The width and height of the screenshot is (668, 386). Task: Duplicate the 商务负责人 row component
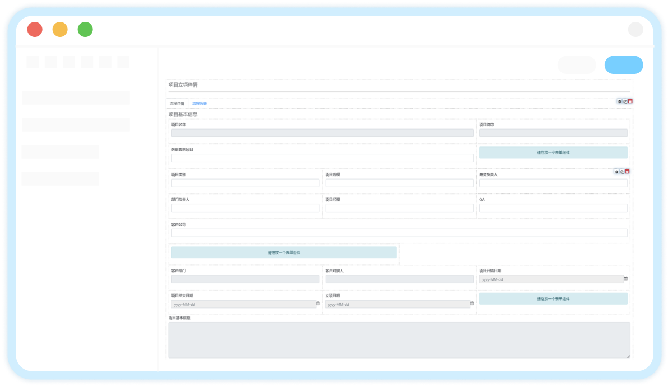click(622, 172)
